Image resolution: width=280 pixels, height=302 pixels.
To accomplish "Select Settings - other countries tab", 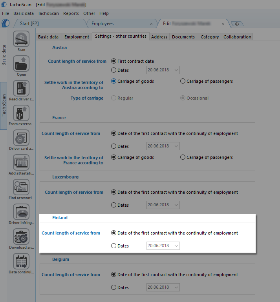I will 121,36.
